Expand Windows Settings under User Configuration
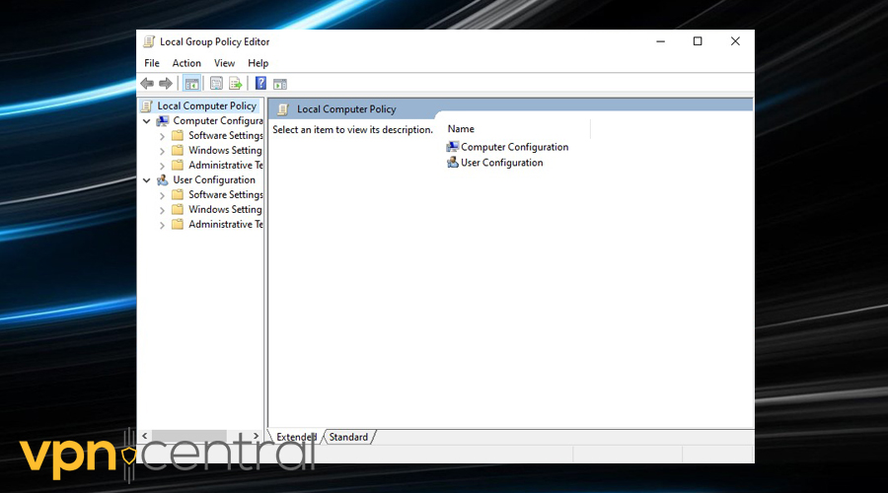Viewport: 888px width, 493px height. tap(162, 209)
